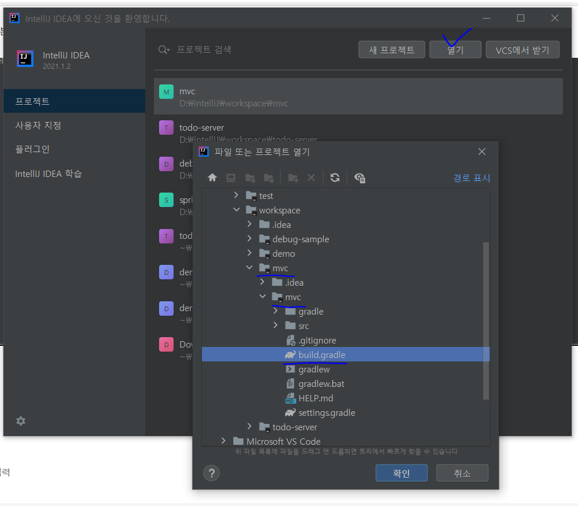
Task: Expand the demo folder
Action: tap(249, 253)
